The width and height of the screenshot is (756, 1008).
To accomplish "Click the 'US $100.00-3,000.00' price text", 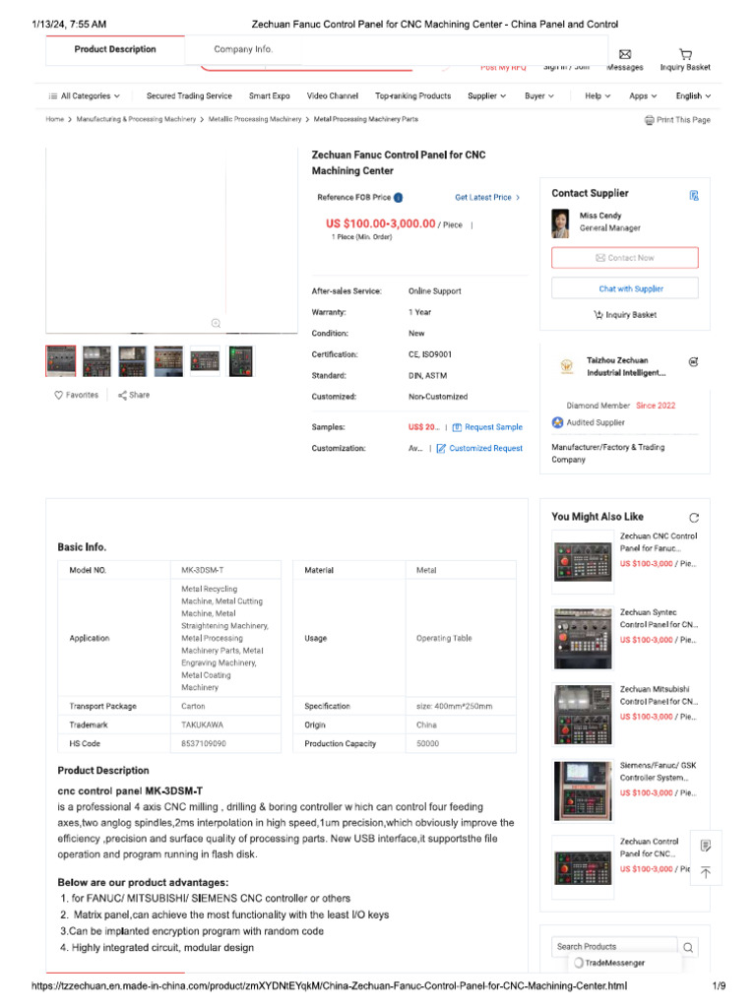I will click(381, 223).
